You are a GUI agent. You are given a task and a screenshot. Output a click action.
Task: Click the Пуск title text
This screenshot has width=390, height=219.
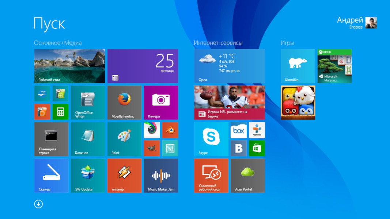(x=49, y=24)
